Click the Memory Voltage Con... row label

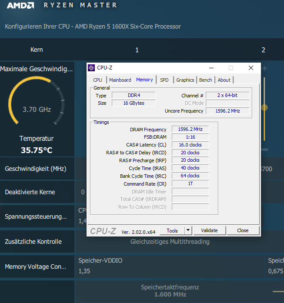(36, 266)
